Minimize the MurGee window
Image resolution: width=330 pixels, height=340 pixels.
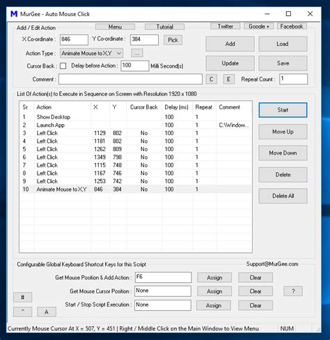(267, 14)
